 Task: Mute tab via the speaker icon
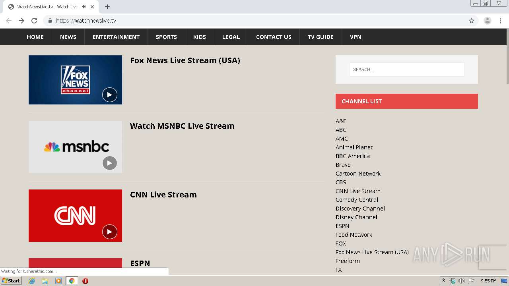84,7
